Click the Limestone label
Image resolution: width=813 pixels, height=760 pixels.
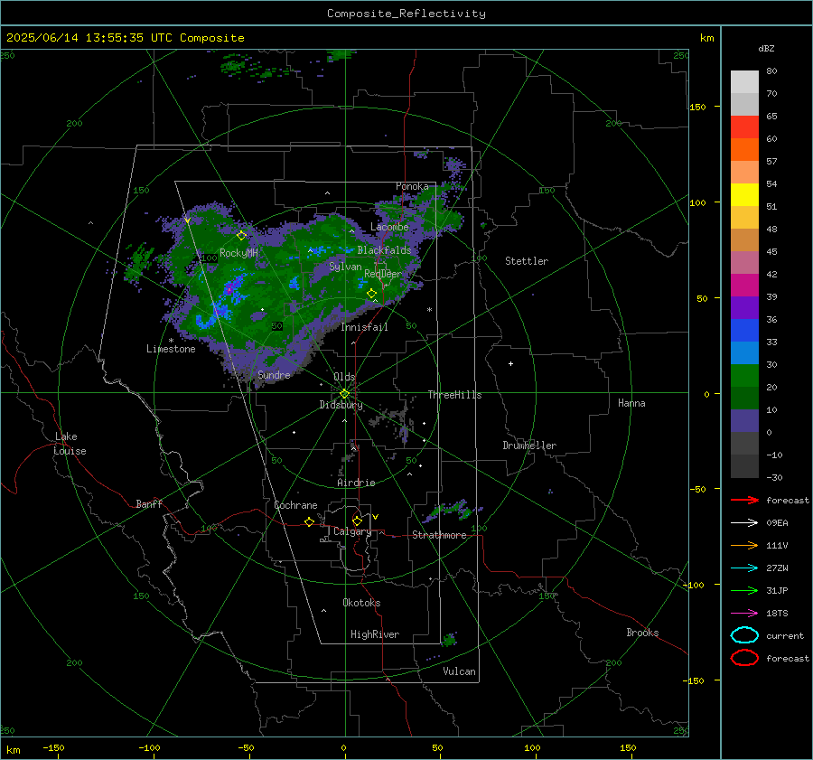[x=171, y=349]
